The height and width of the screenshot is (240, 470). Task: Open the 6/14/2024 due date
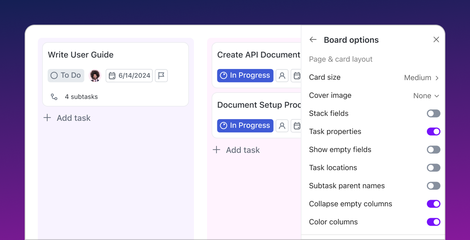[x=129, y=76]
